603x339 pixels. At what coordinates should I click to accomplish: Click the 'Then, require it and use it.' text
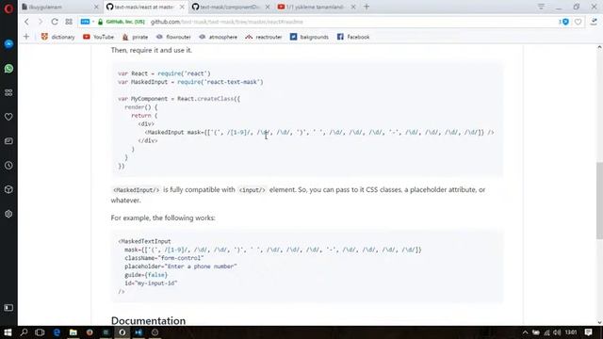pyautogui.click(x=151, y=50)
